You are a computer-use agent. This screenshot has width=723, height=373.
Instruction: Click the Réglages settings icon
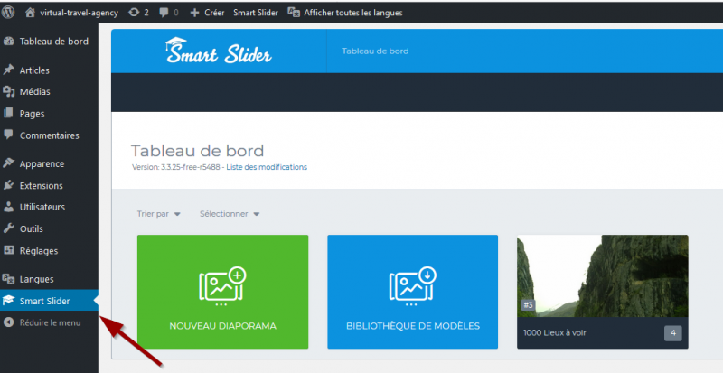pos(9,250)
